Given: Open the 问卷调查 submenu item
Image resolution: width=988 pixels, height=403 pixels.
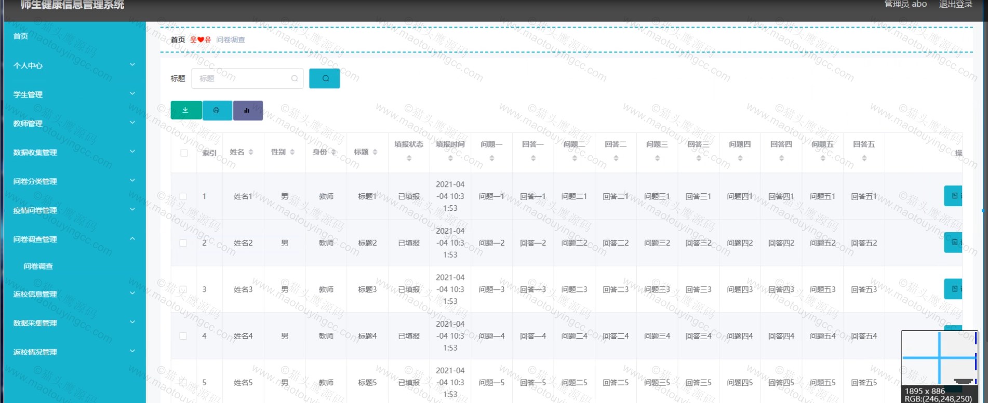Looking at the screenshot, I should click(x=38, y=266).
